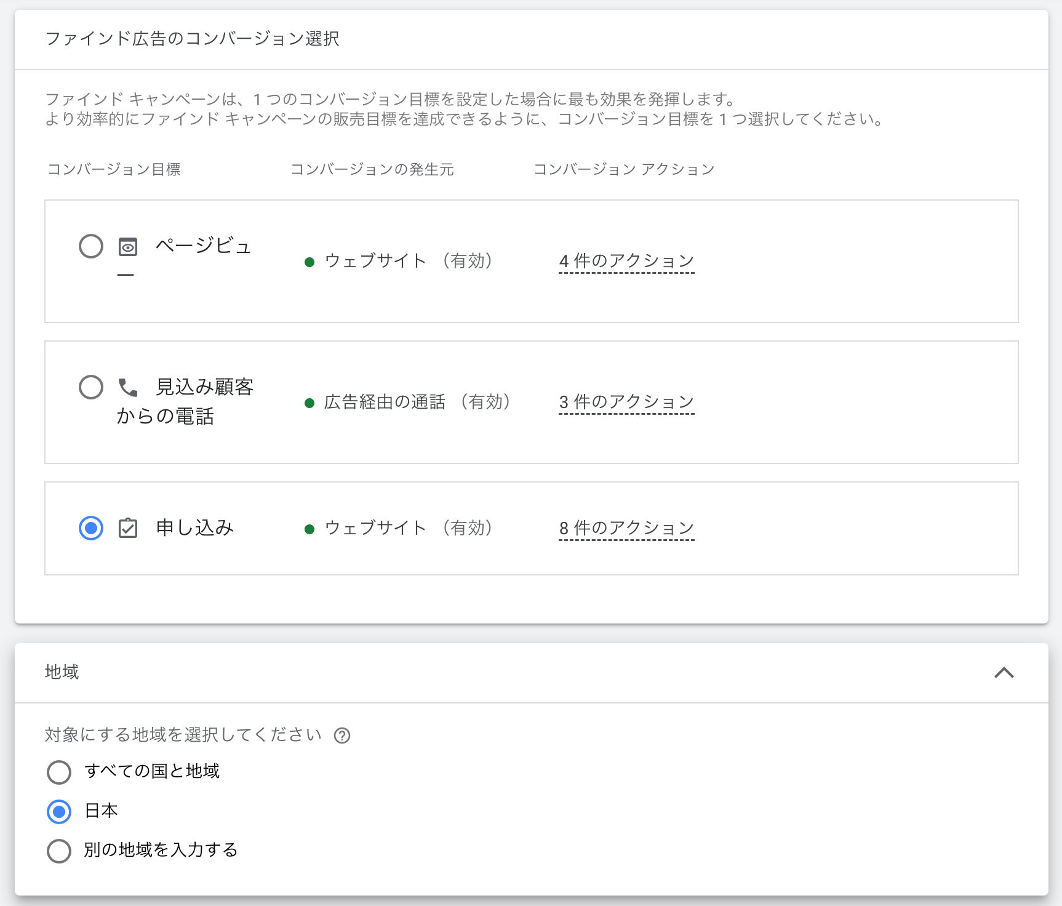
Task: Click the phone icon for 見込み顧客からの電話
Action: (x=128, y=388)
